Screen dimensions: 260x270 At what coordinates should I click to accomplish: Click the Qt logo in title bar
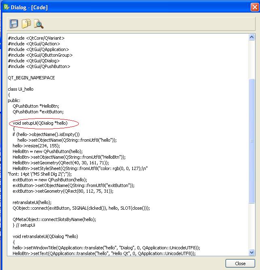pos(6,7)
